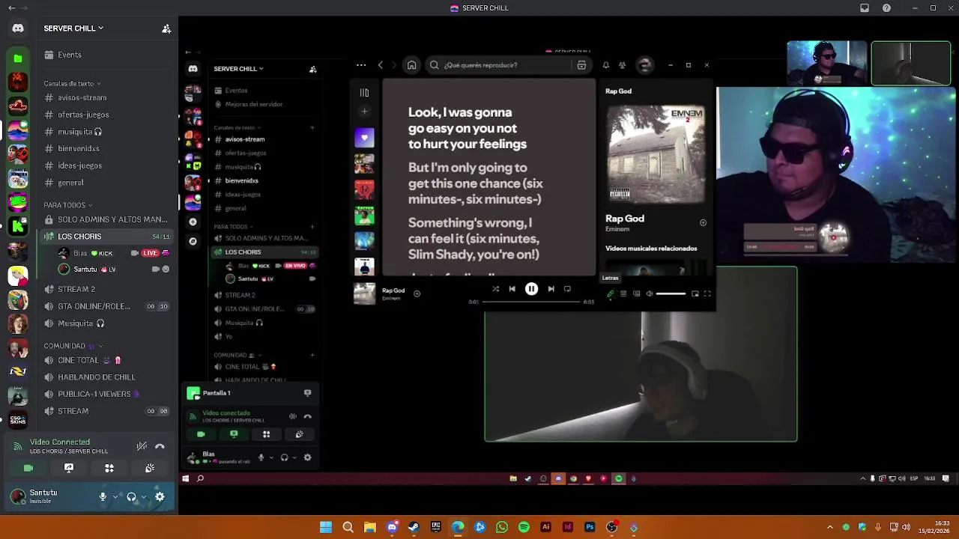Open the server invite people icon
This screenshot has width=959, height=539.
click(166, 28)
